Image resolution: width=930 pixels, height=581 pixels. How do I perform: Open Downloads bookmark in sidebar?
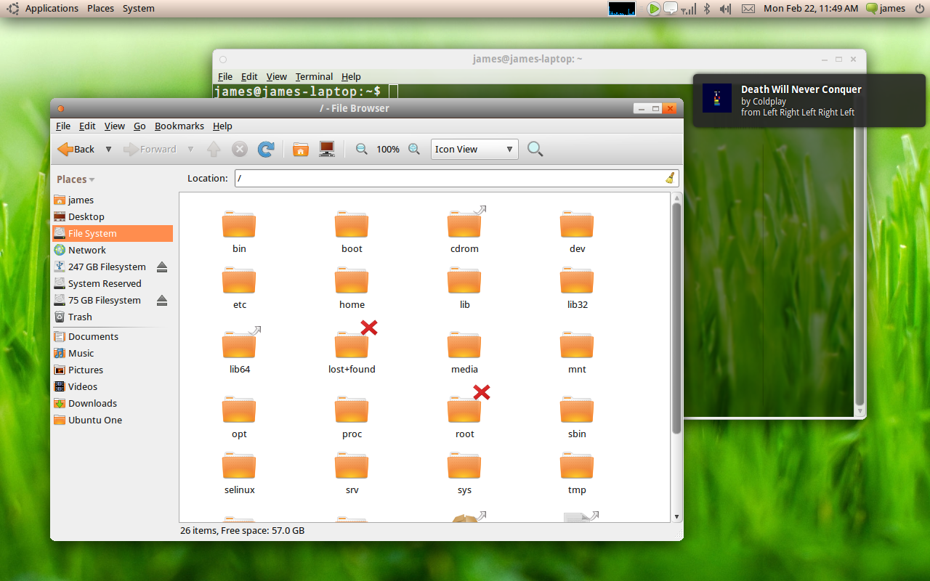[112, 403]
